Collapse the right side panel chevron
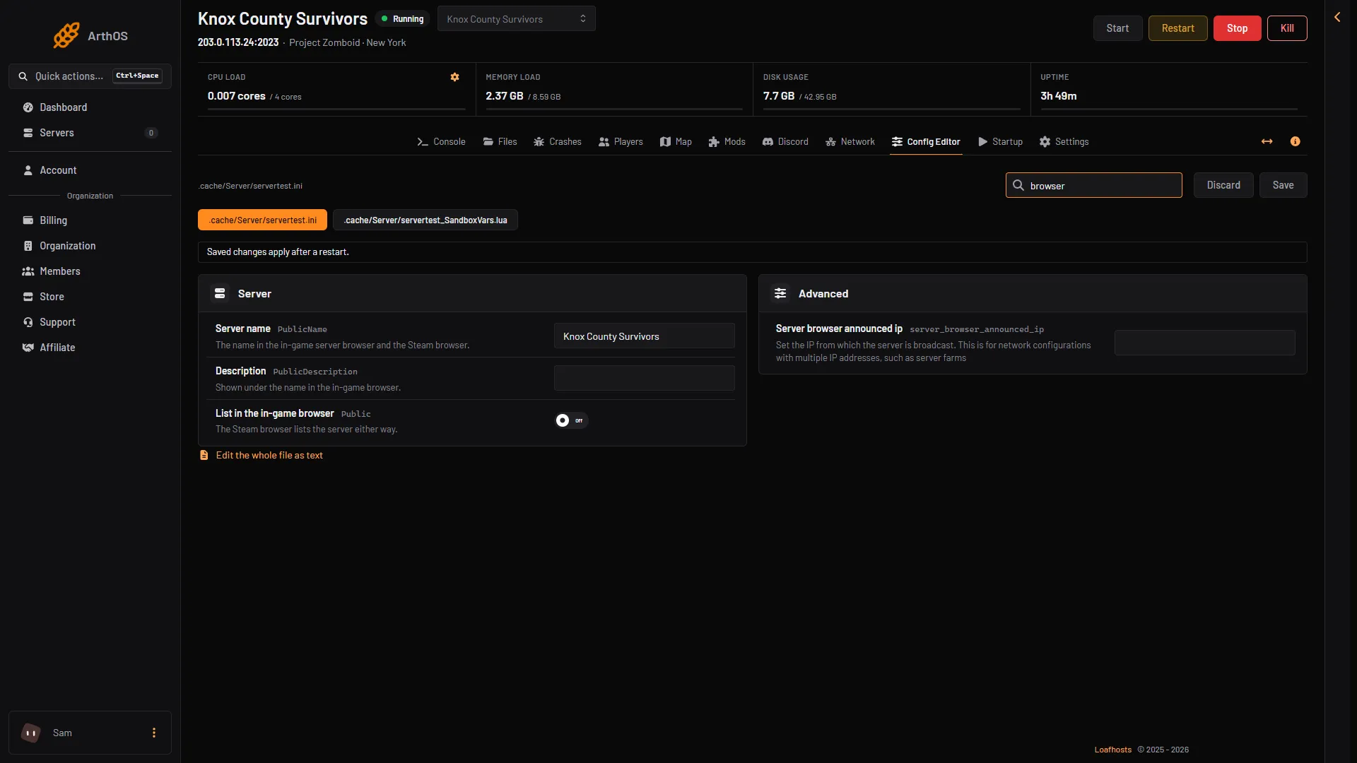 1337,17
